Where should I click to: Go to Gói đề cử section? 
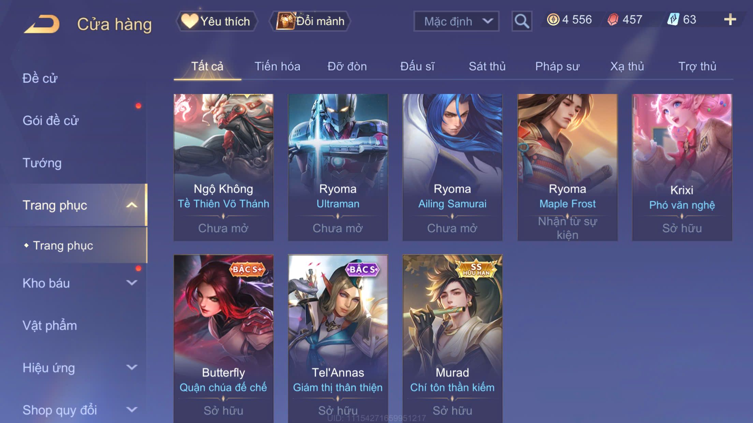(50, 121)
